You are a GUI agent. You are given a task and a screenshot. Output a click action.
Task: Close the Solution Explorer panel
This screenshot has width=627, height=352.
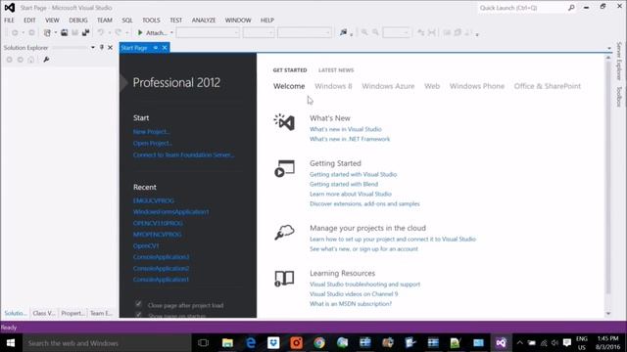click(x=111, y=48)
